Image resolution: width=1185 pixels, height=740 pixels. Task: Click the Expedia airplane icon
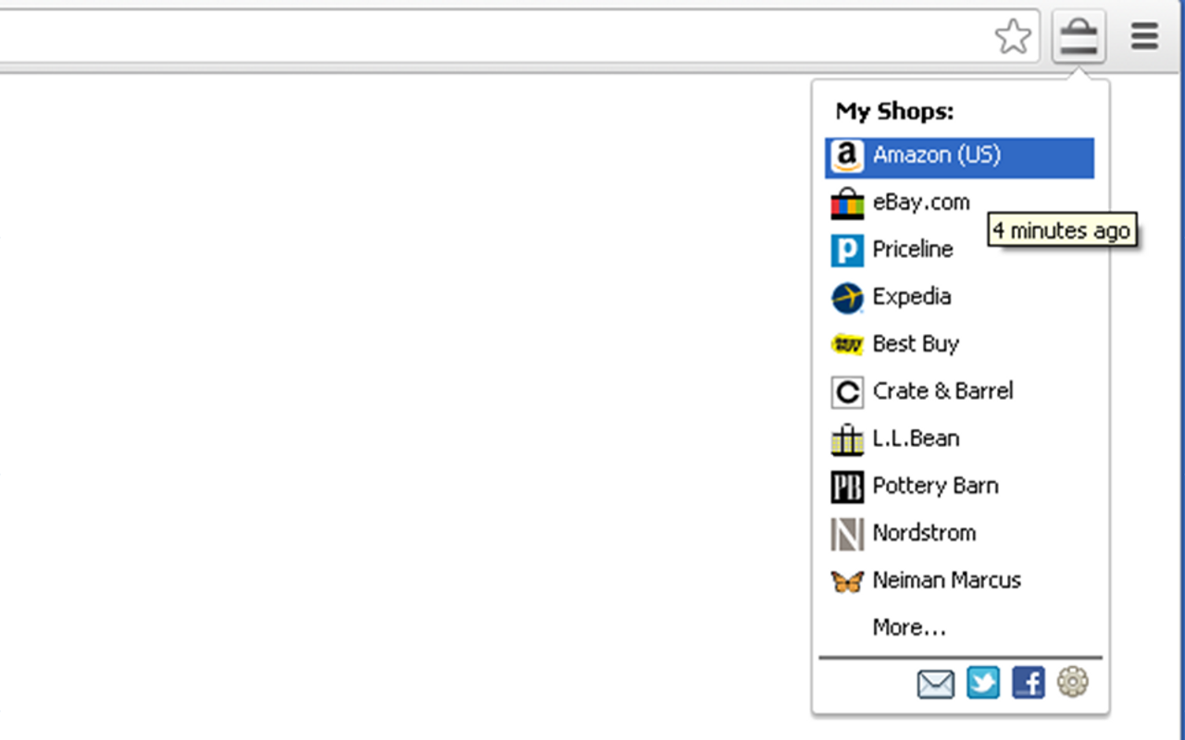tap(846, 298)
